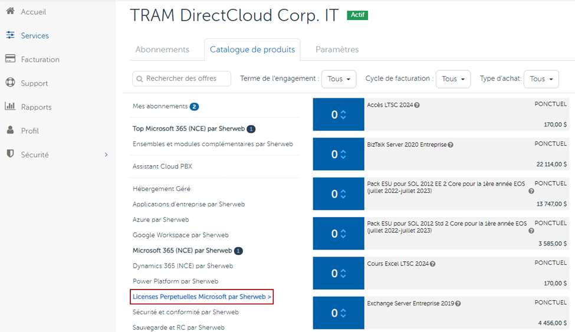Image resolution: width=575 pixels, height=332 pixels.
Task: Click the Mes abonnements count badge
Action: pyautogui.click(x=194, y=107)
